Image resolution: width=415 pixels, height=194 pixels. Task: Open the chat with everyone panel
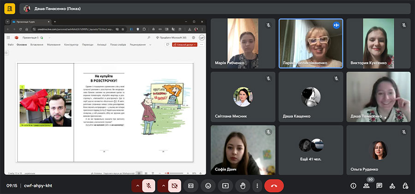(x=379, y=186)
